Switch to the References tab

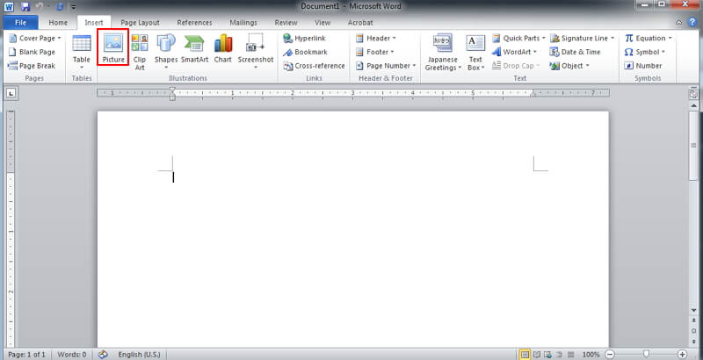194,22
